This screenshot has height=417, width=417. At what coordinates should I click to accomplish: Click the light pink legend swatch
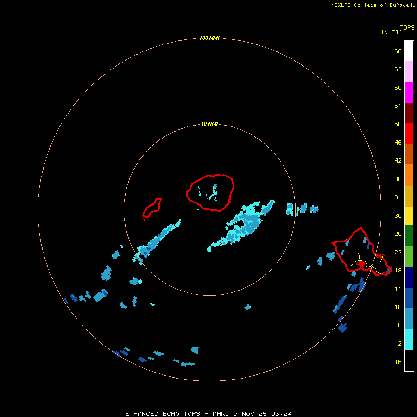[409, 71]
